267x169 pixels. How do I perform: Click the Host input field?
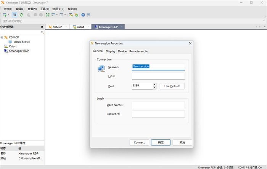(x=158, y=76)
